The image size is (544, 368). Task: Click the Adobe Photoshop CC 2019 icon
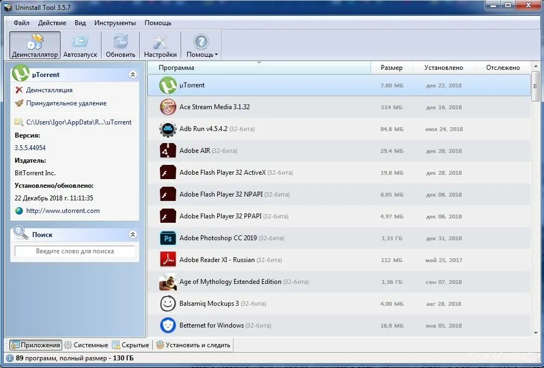[x=168, y=238]
